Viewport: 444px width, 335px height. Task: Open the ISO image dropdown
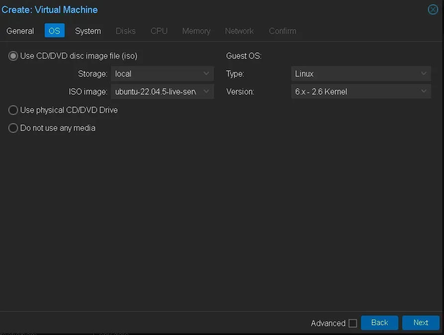coord(206,91)
